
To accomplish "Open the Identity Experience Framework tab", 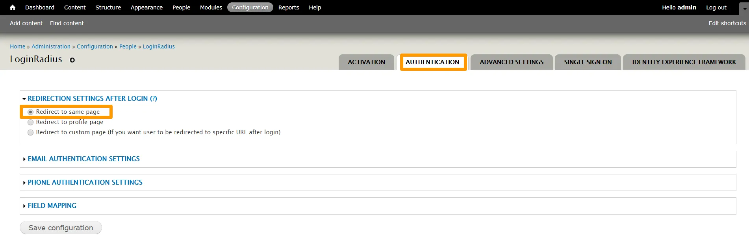I will tap(684, 62).
